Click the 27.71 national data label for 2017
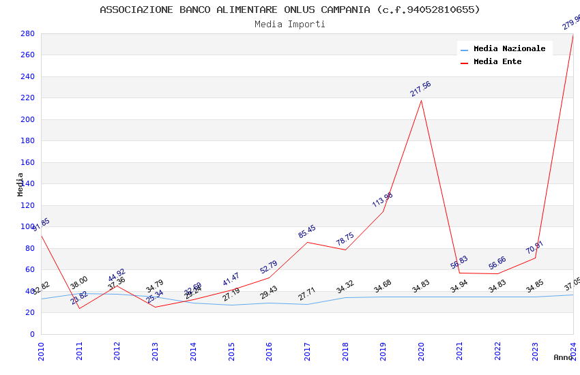The height and width of the screenshot is (375, 580). [x=307, y=294]
